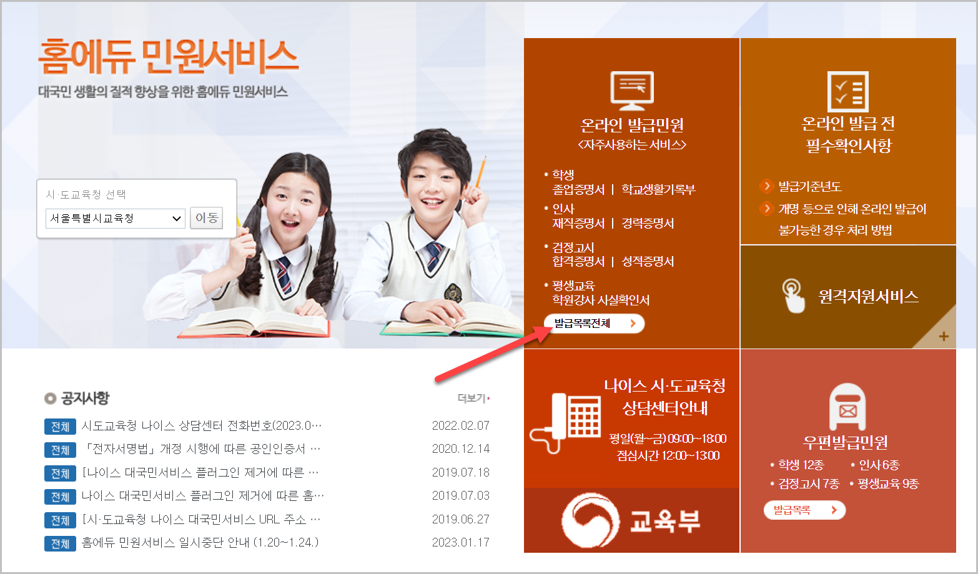Click the arrow icon beside 발급기준년도

click(x=766, y=186)
